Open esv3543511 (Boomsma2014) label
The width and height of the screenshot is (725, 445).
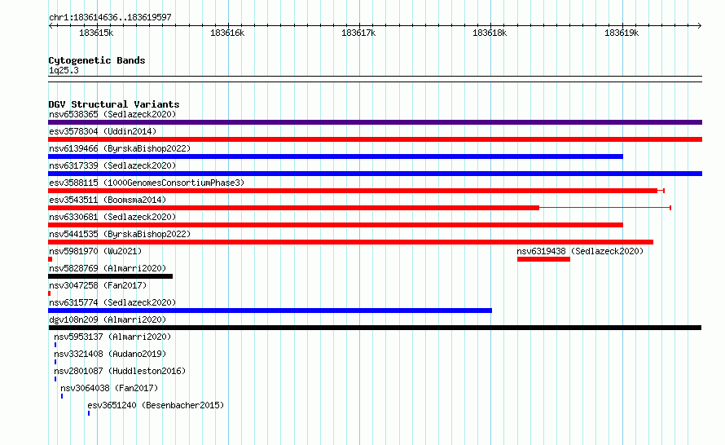coord(108,200)
